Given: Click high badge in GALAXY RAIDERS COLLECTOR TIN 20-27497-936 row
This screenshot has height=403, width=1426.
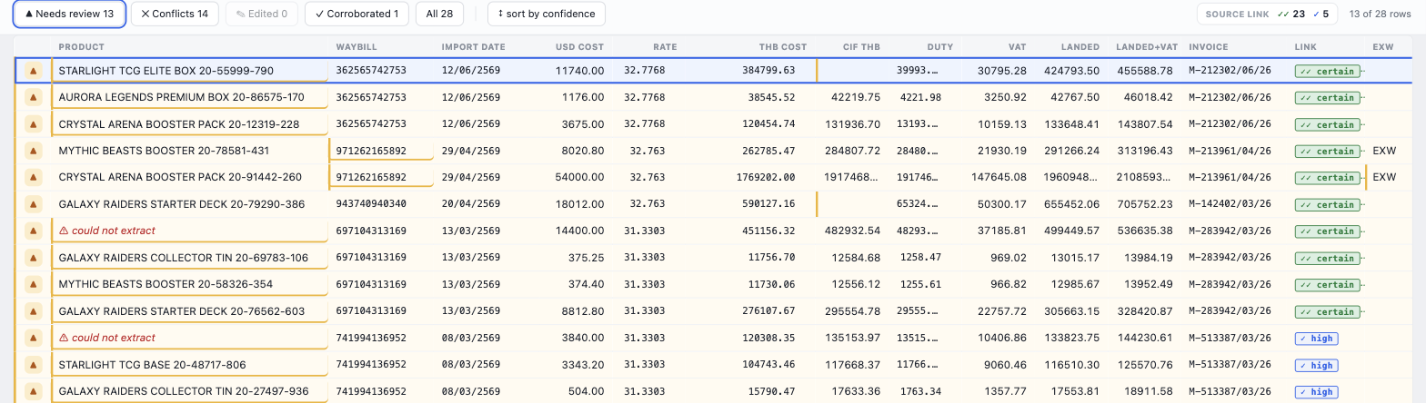Looking at the screenshot, I should [x=1316, y=392].
